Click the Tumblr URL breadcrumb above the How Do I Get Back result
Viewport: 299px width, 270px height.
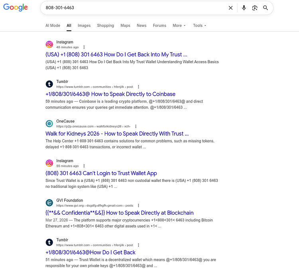point(94,245)
